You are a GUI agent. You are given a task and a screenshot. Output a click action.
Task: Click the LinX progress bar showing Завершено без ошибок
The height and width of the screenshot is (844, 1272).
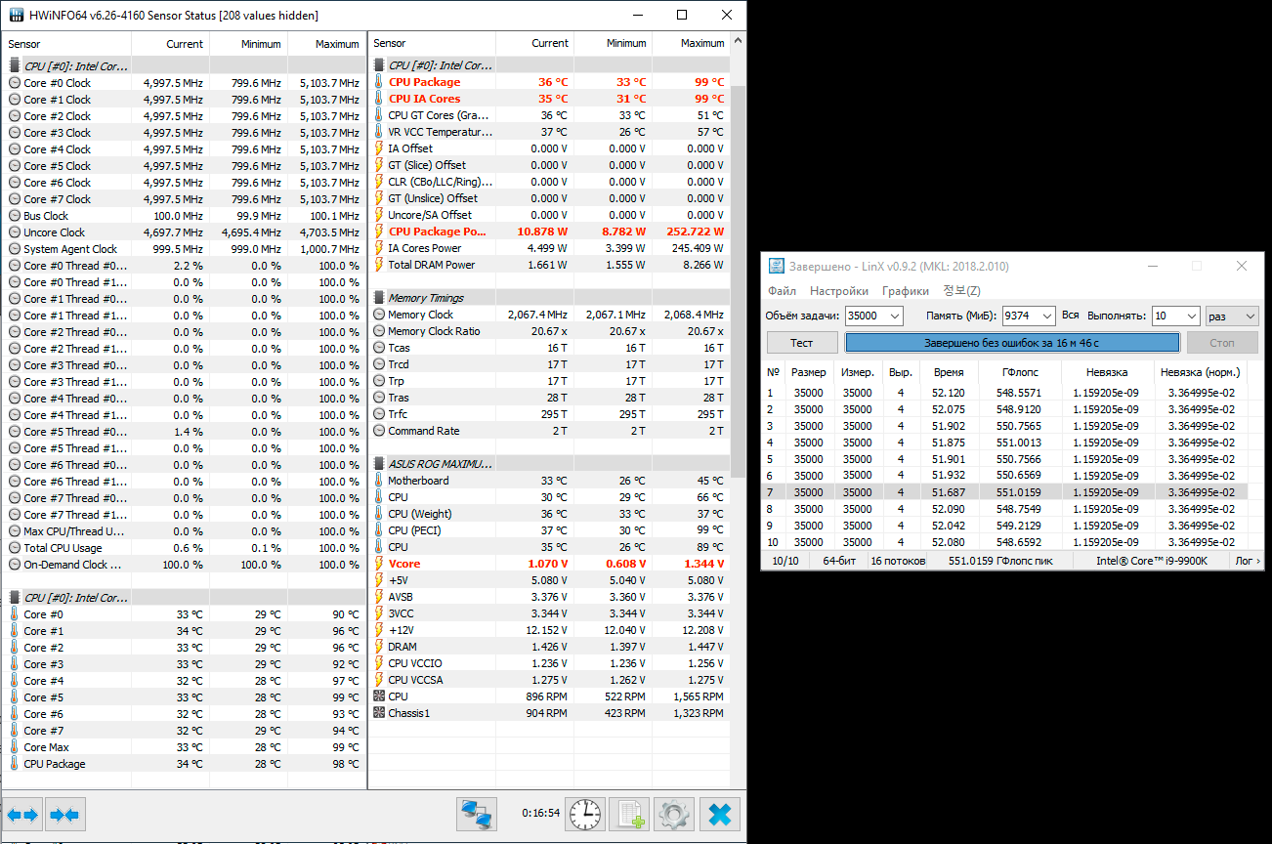coord(1012,343)
